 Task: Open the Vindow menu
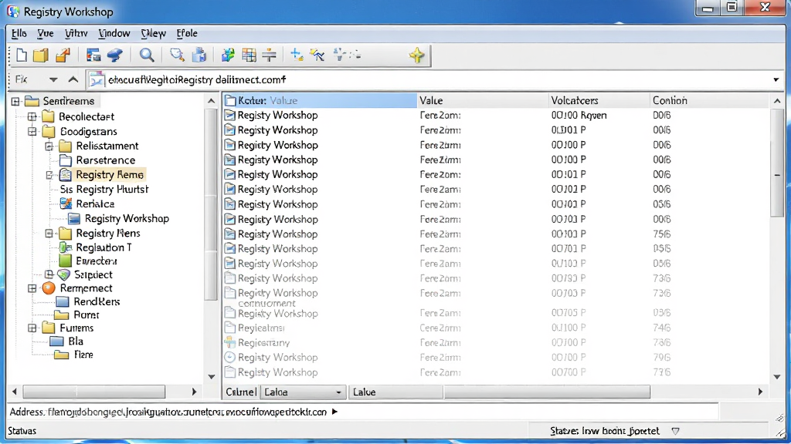[114, 33]
